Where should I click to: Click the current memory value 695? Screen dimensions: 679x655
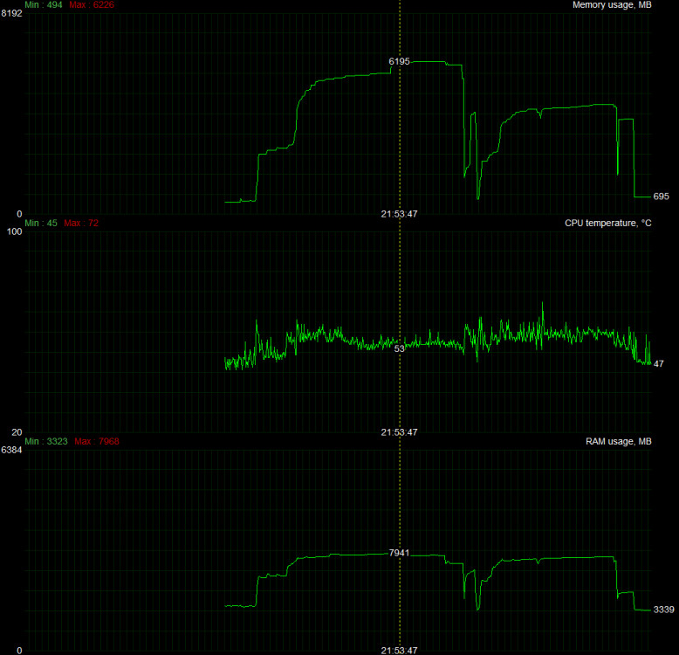coord(661,196)
